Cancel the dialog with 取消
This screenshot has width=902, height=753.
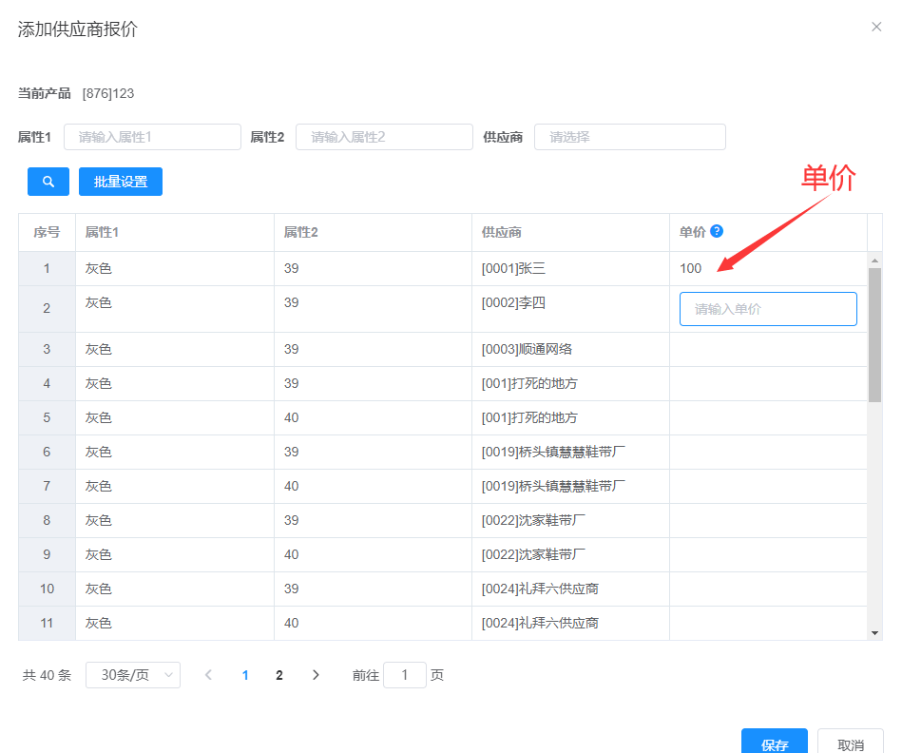click(850, 743)
